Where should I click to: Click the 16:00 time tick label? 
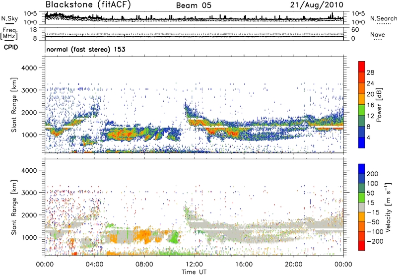point(244,265)
